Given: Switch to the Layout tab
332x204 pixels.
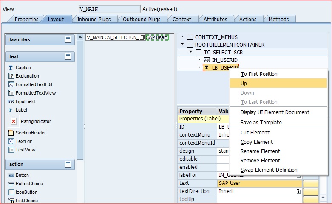Looking at the screenshot, I should coord(56,19).
